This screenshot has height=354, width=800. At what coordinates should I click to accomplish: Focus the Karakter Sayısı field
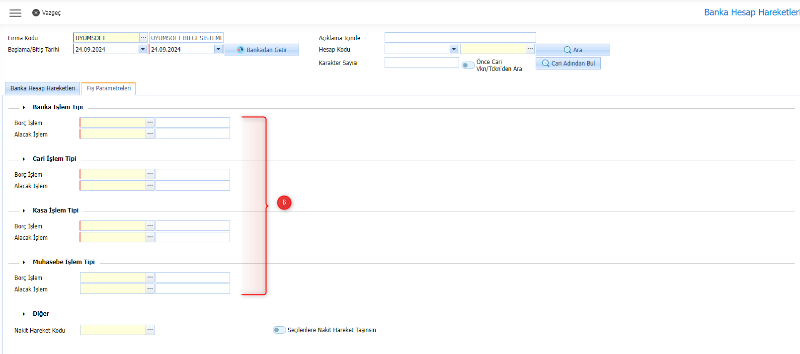tap(422, 63)
